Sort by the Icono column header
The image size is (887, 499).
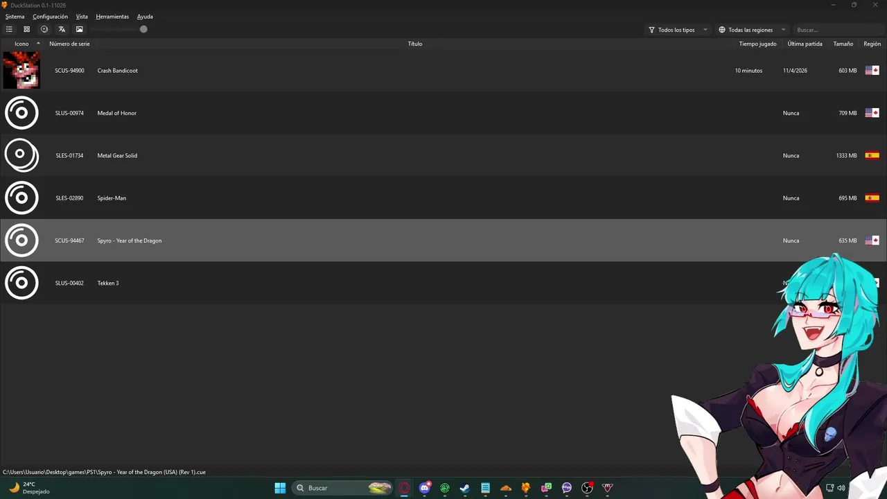[x=21, y=44]
